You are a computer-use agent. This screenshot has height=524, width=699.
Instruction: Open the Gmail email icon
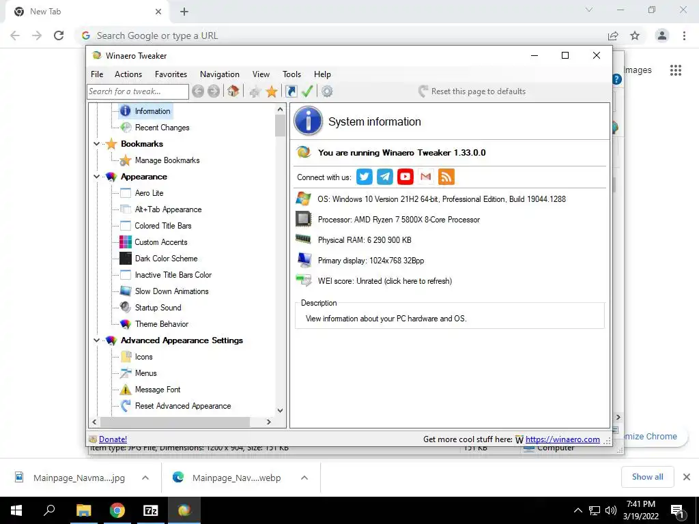(426, 177)
